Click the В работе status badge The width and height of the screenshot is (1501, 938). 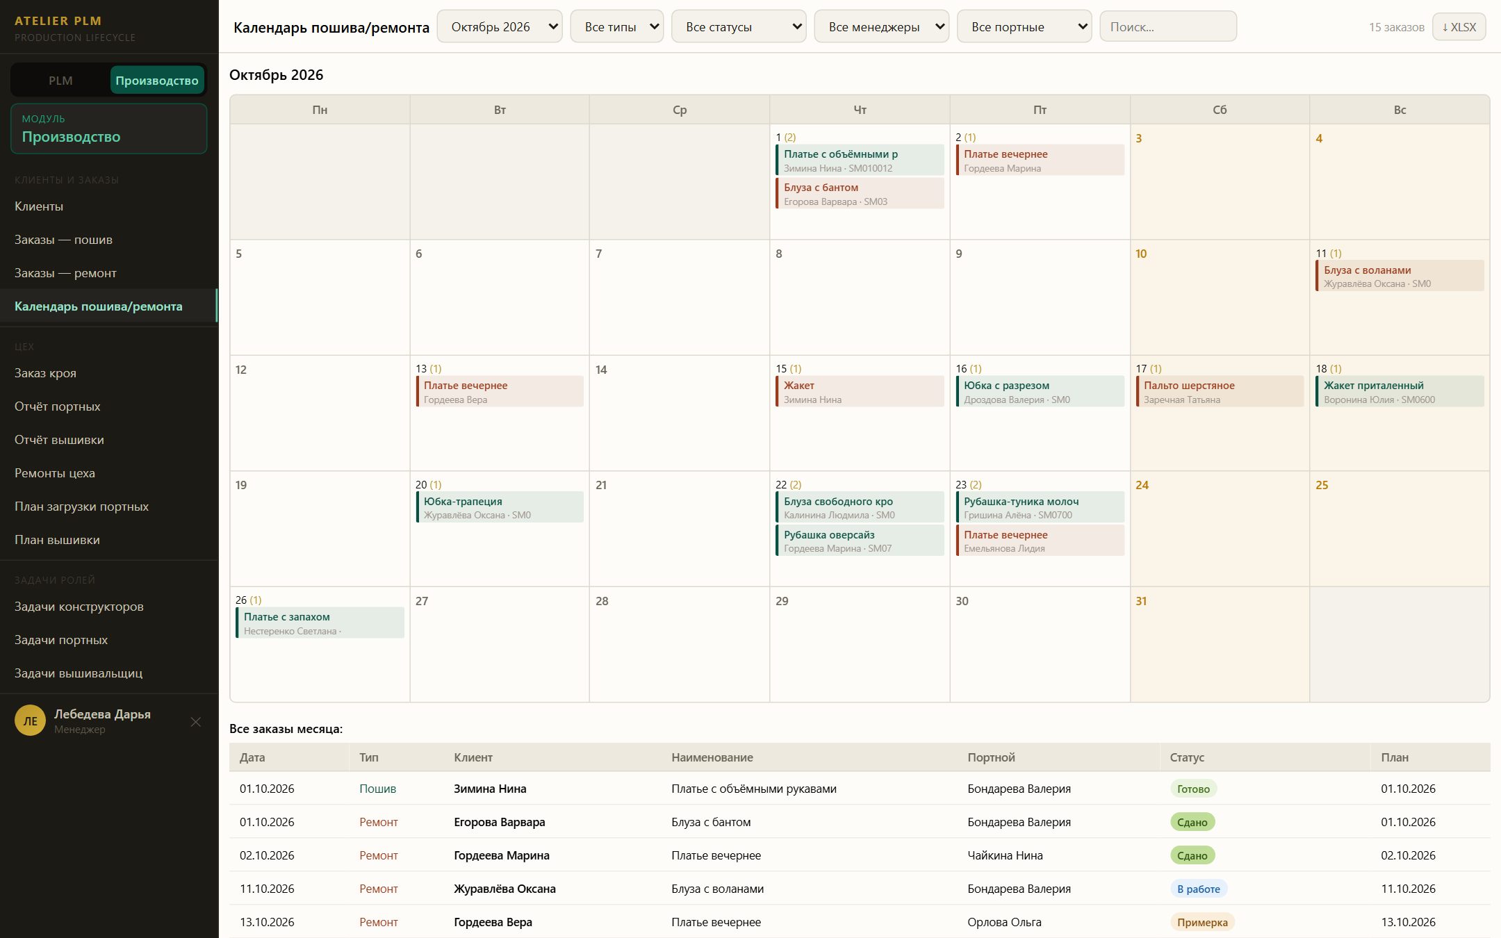tap(1199, 889)
